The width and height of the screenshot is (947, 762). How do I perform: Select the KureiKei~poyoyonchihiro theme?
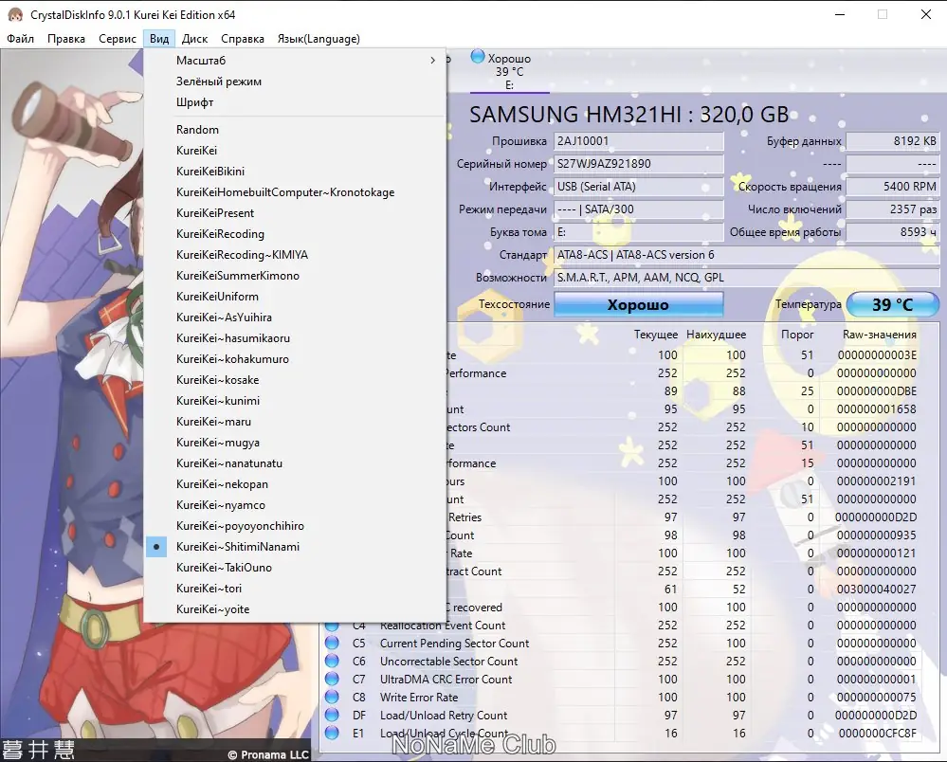[295, 526]
